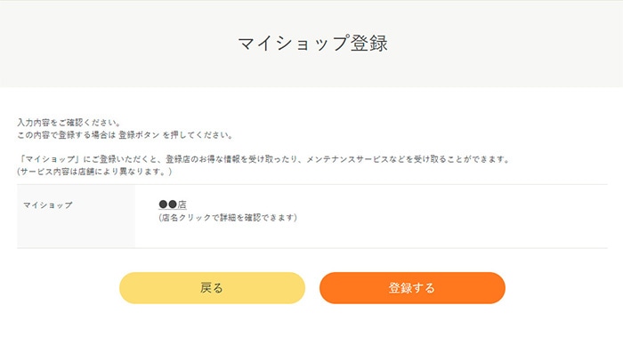
Task: Go back with the yellow 戻る button
Action: 212,288
